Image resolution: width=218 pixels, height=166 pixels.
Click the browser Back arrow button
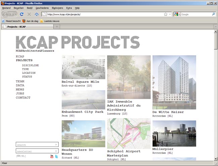pyautogui.click(x=5, y=14)
